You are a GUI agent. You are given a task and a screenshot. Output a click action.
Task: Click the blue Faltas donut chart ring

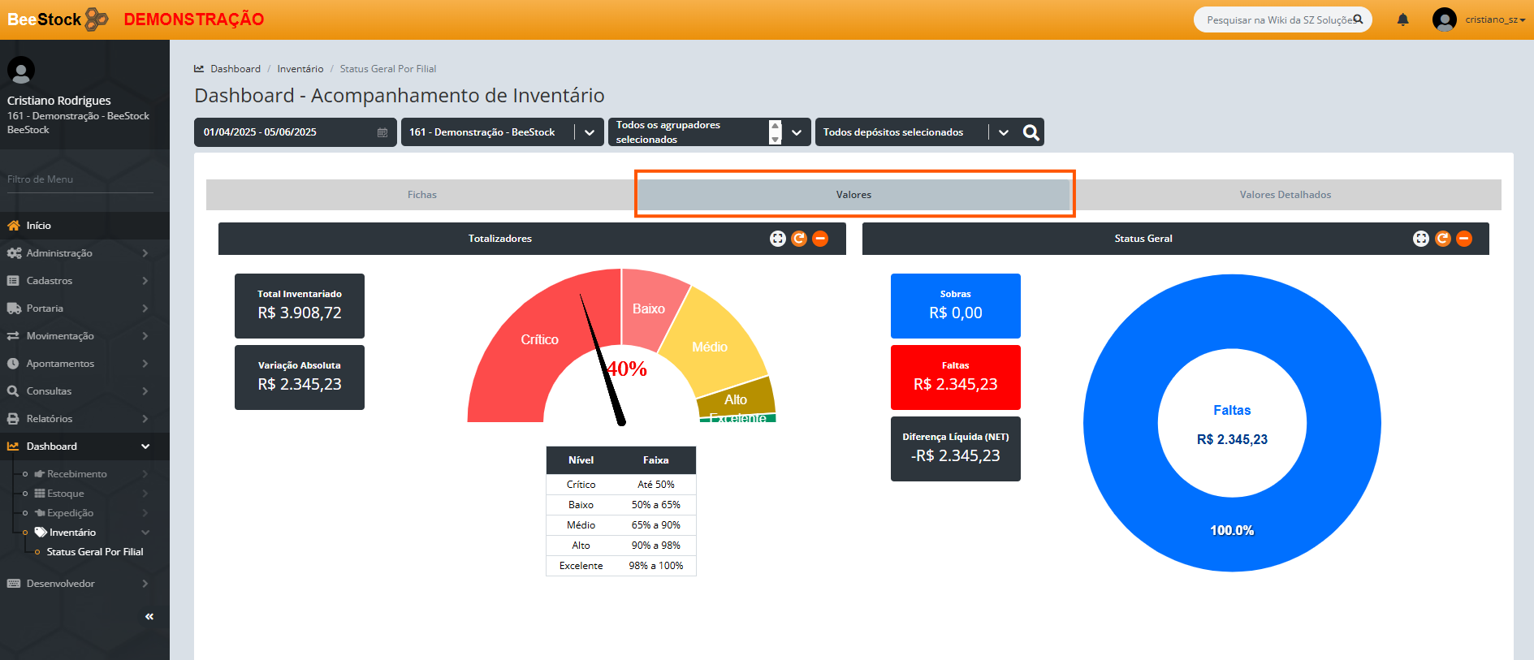[1121, 422]
